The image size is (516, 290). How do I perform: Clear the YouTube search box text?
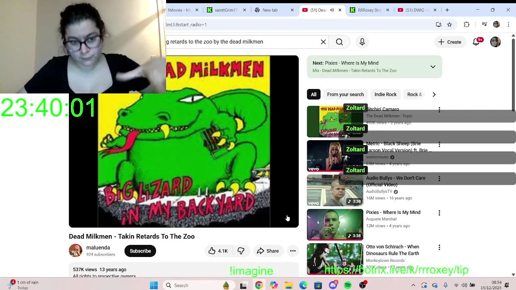323,42
